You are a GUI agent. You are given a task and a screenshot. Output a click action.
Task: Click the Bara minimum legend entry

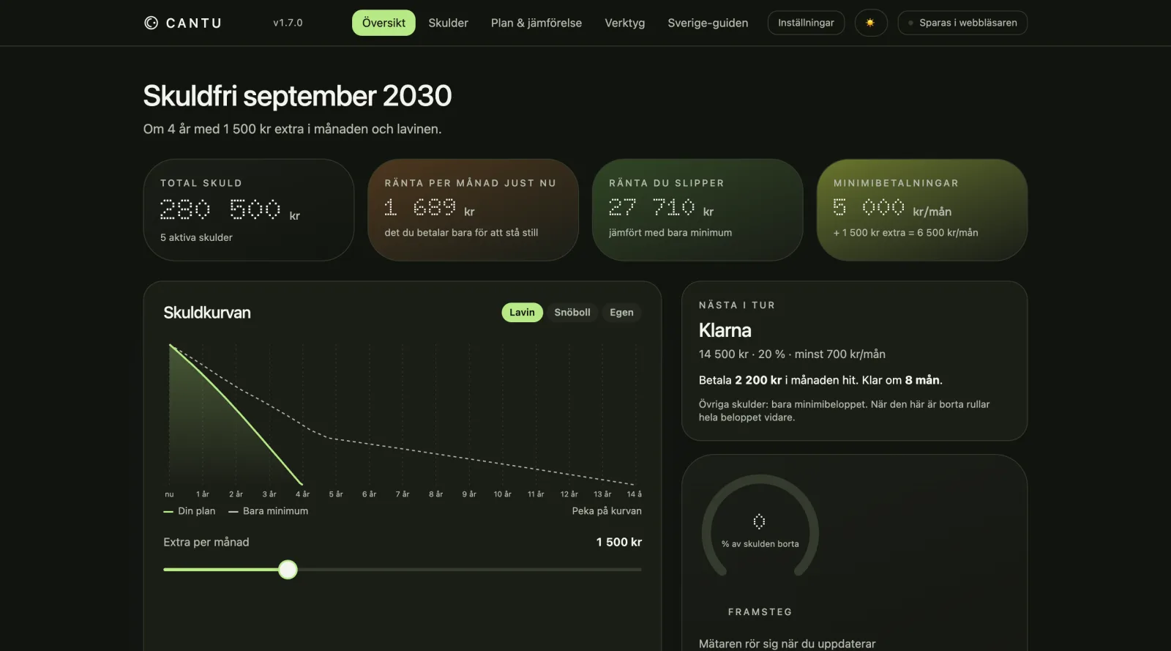click(269, 511)
